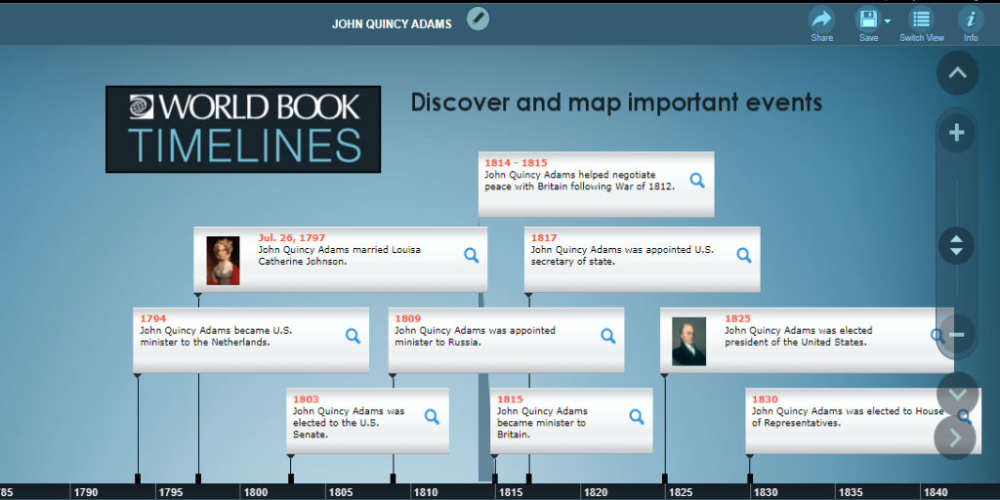Zoom in with the plus button
Screen dimensions: 1000x500
(x=956, y=133)
